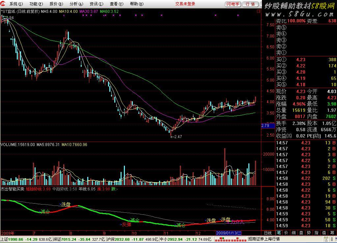Select the 笔 tick-detail tab

[x=279, y=233]
